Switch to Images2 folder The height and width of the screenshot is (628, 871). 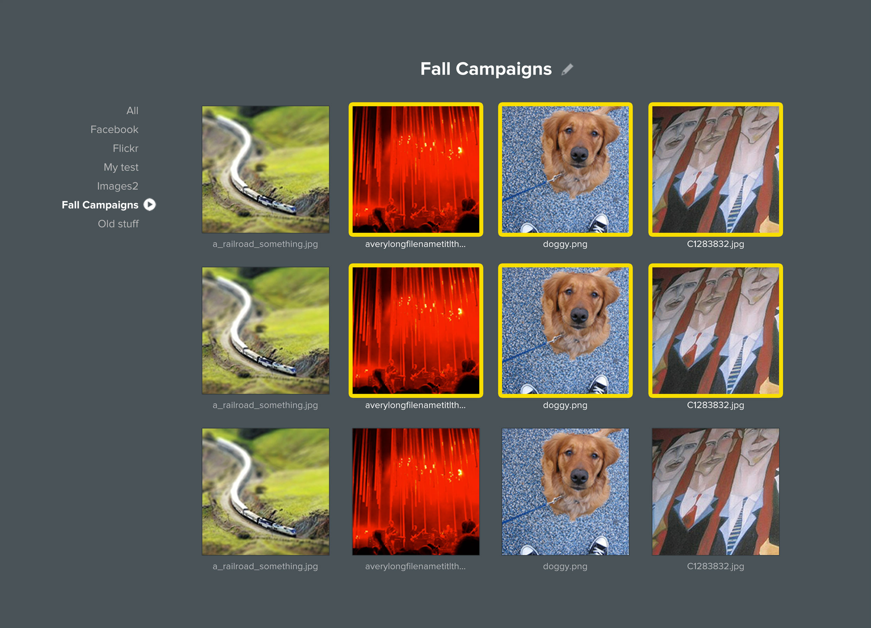click(117, 186)
